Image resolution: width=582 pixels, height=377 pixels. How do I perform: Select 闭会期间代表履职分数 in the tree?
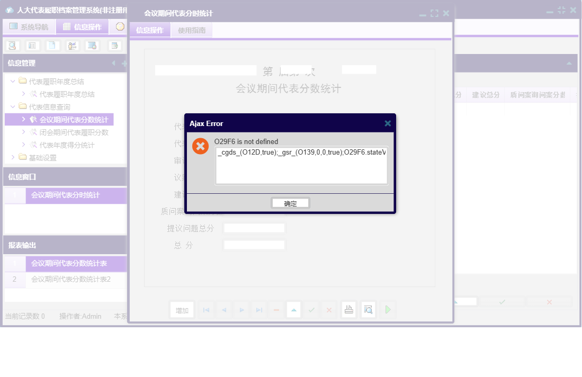[74, 132]
